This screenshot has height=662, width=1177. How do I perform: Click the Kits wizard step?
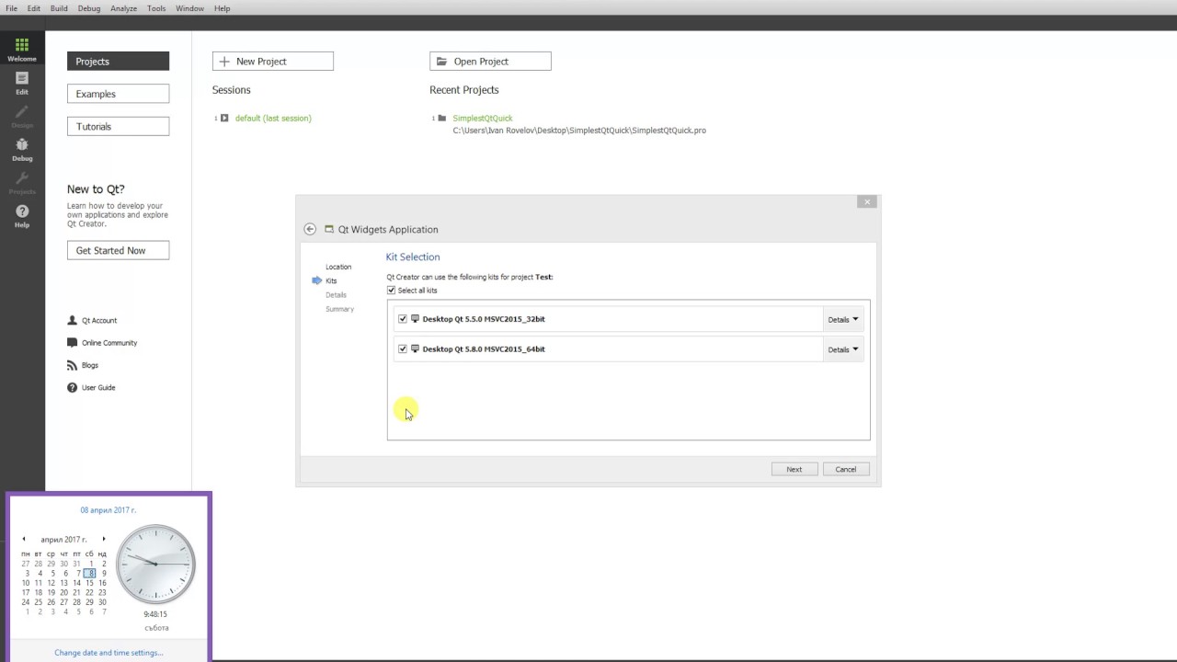[x=331, y=280]
